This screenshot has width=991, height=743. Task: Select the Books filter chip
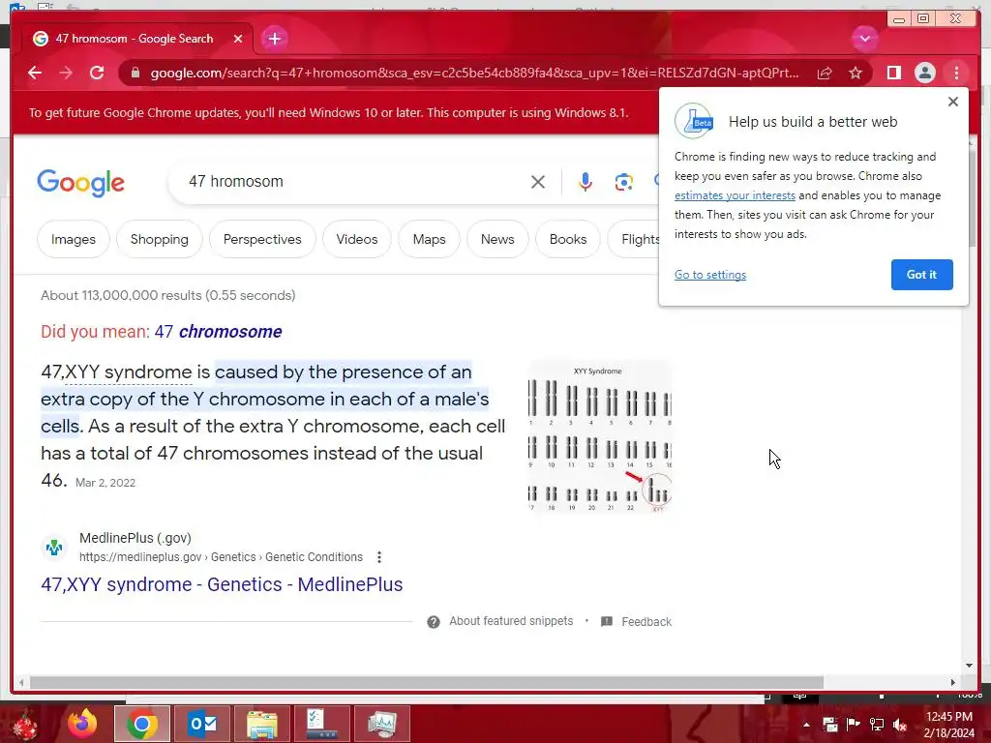coord(567,240)
